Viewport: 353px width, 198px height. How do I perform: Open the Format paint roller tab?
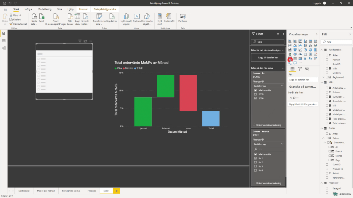[x=300, y=69]
